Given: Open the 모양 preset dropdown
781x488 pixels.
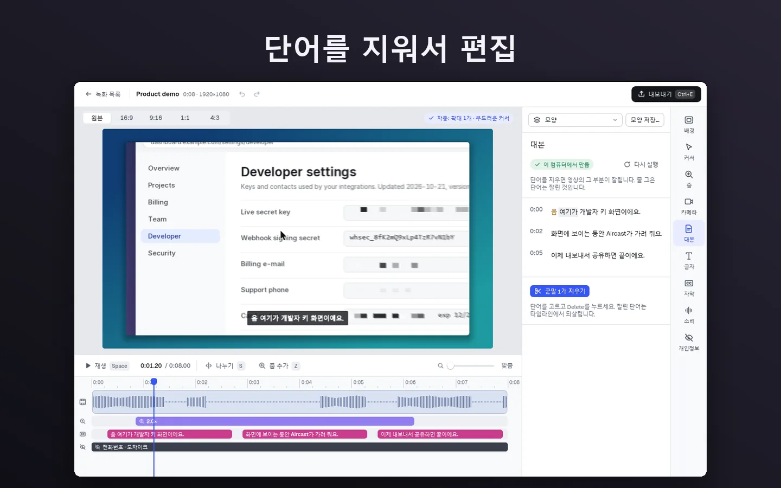Looking at the screenshot, I should click(x=575, y=120).
